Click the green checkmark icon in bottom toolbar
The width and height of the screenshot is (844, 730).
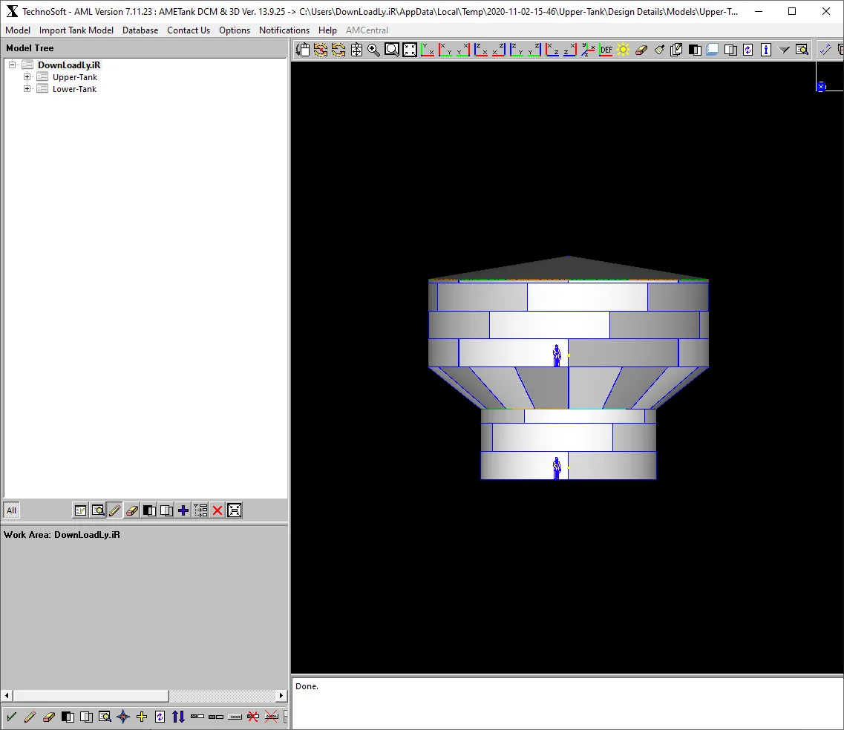point(12,717)
